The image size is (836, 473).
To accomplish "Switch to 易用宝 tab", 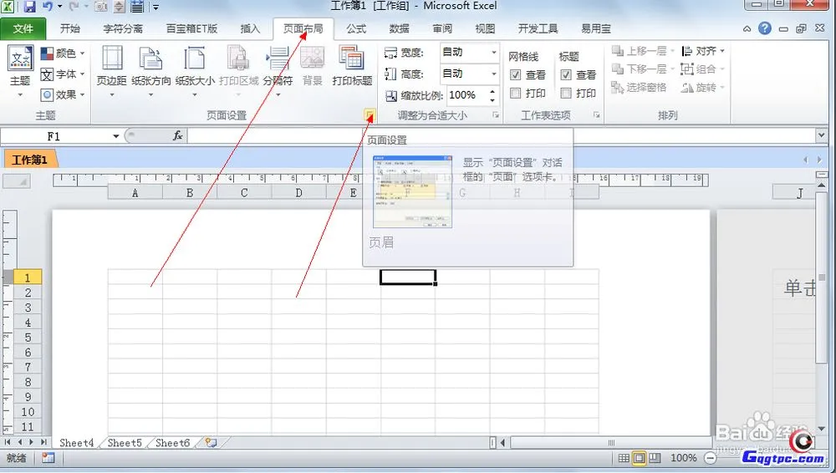I will tap(596, 28).
